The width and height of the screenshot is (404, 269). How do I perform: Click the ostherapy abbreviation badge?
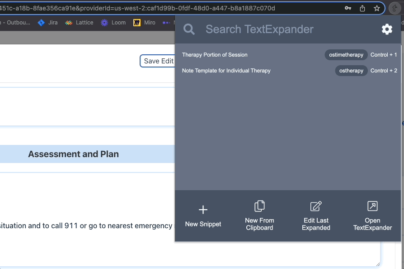(351, 71)
